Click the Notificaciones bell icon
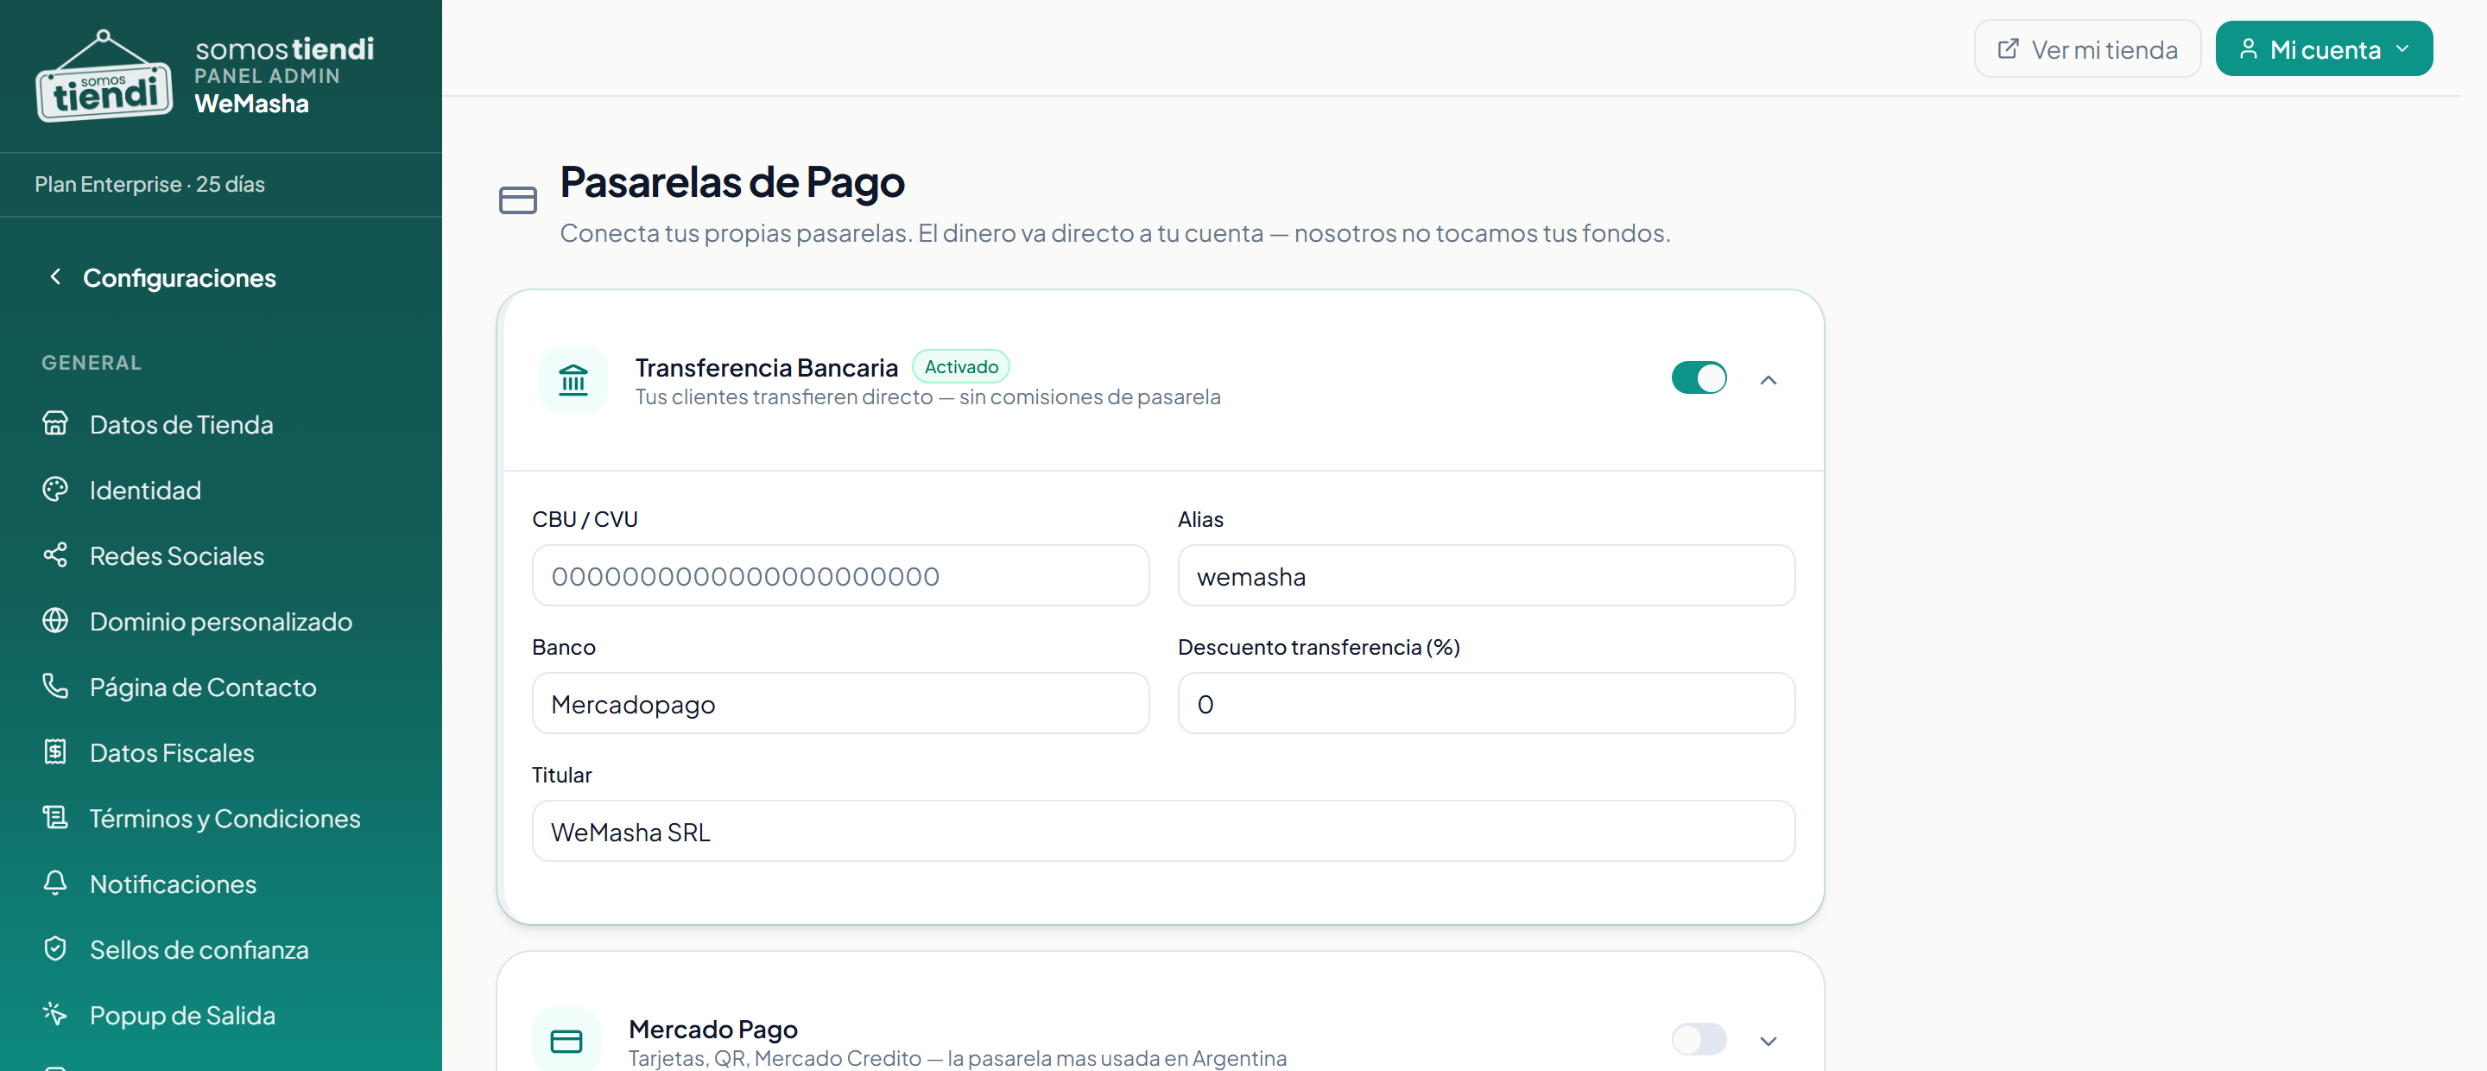 pos(55,884)
